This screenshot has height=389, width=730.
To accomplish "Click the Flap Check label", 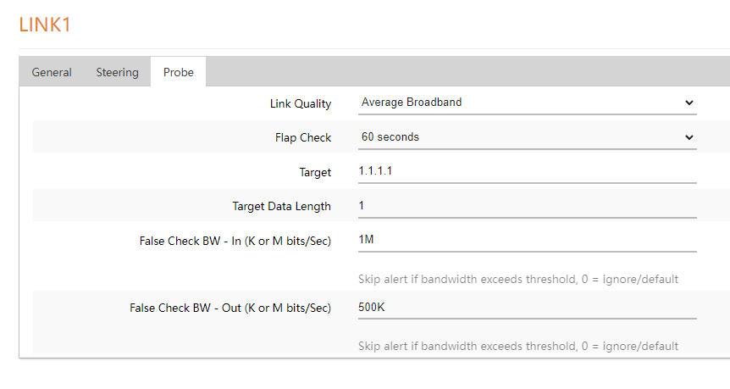I will (303, 137).
